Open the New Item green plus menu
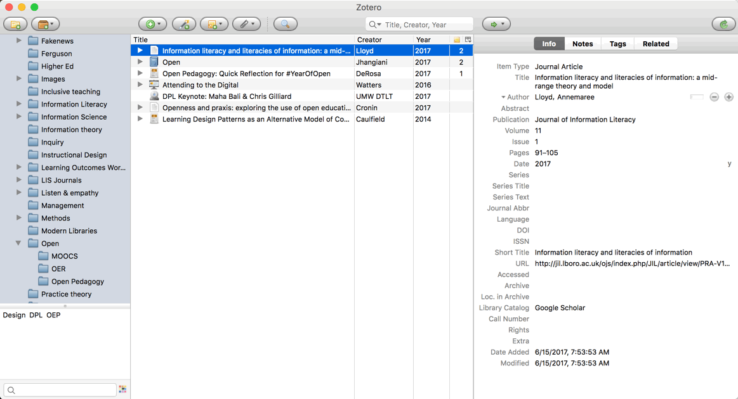This screenshot has width=738, height=399. click(152, 24)
